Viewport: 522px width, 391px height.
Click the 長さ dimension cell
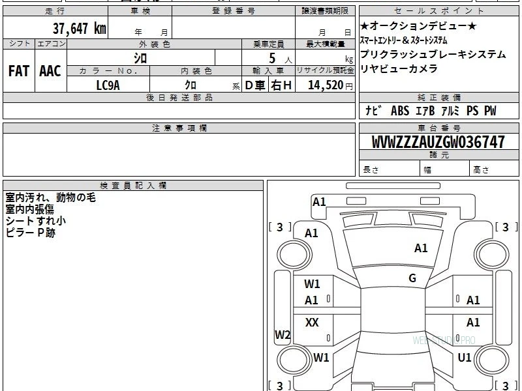point(390,169)
